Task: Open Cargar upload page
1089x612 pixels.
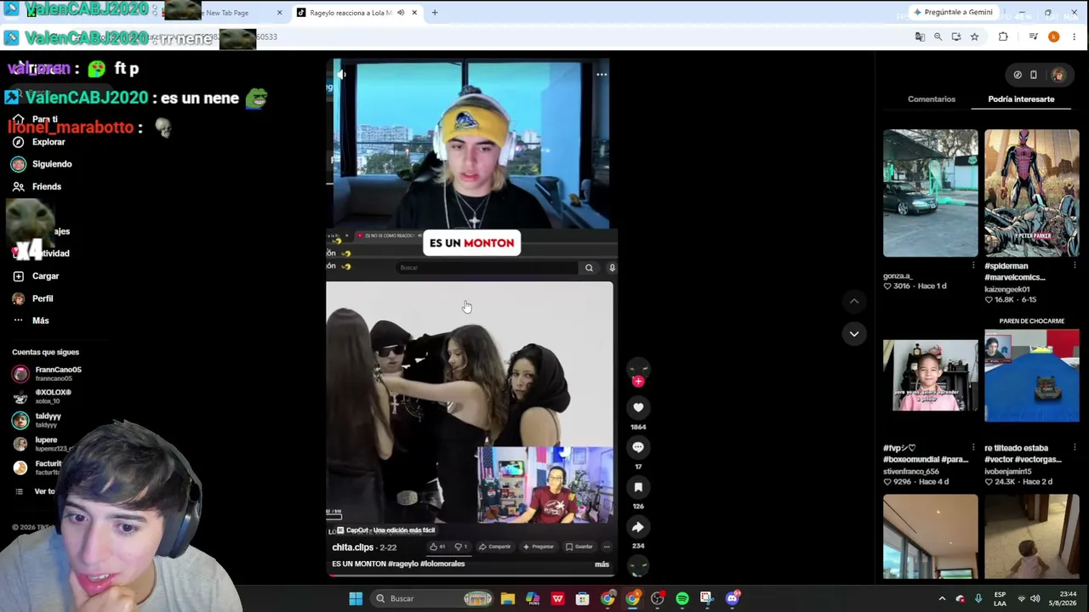Action: (x=37, y=276)
